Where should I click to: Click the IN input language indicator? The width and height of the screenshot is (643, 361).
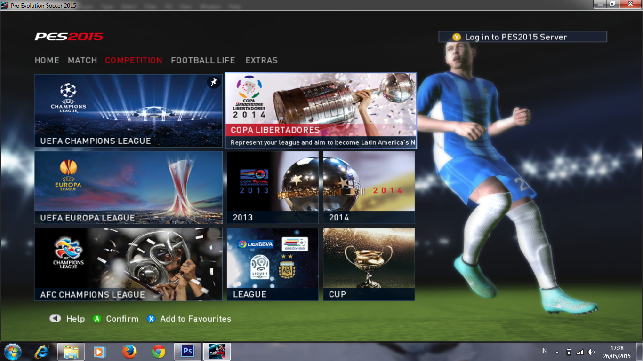(x=544, y=351)
